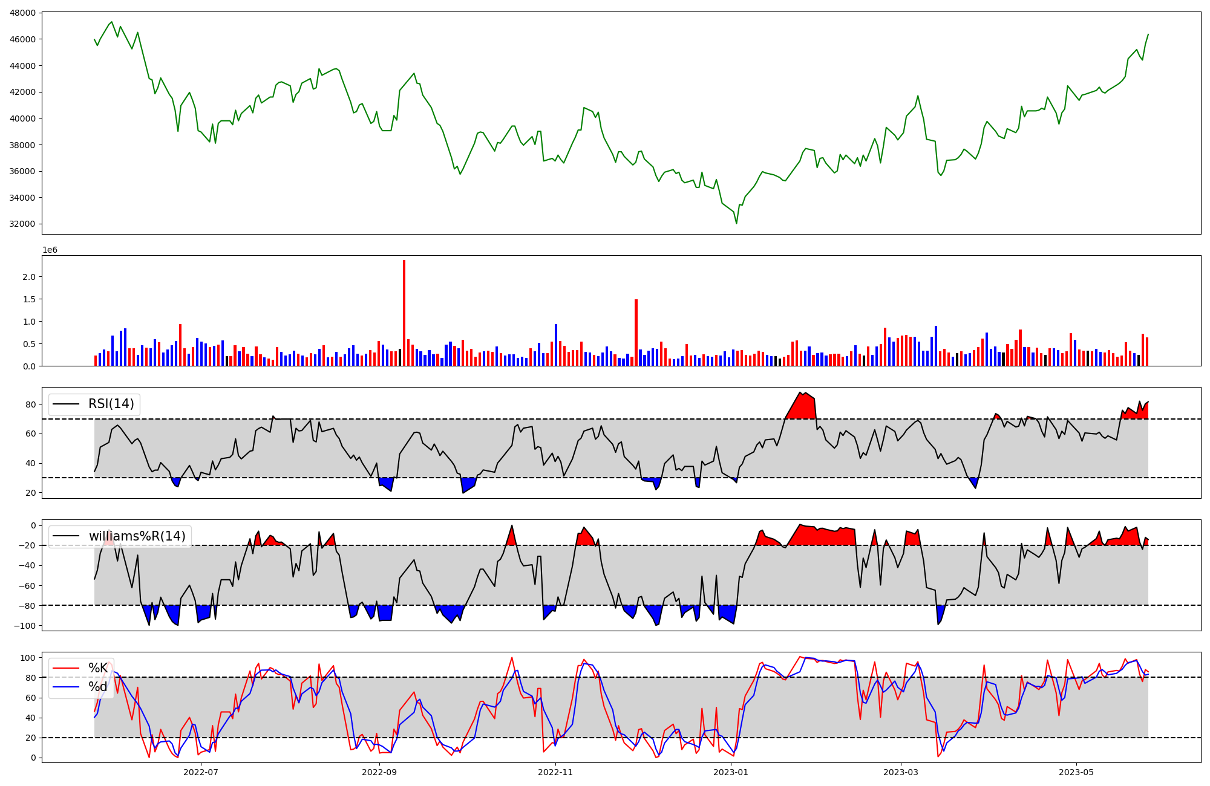This screenshot has width=1210, height=786.
Task: Click the 2022-11 date label on the x-axis
Action: click(x=555, y=772)
